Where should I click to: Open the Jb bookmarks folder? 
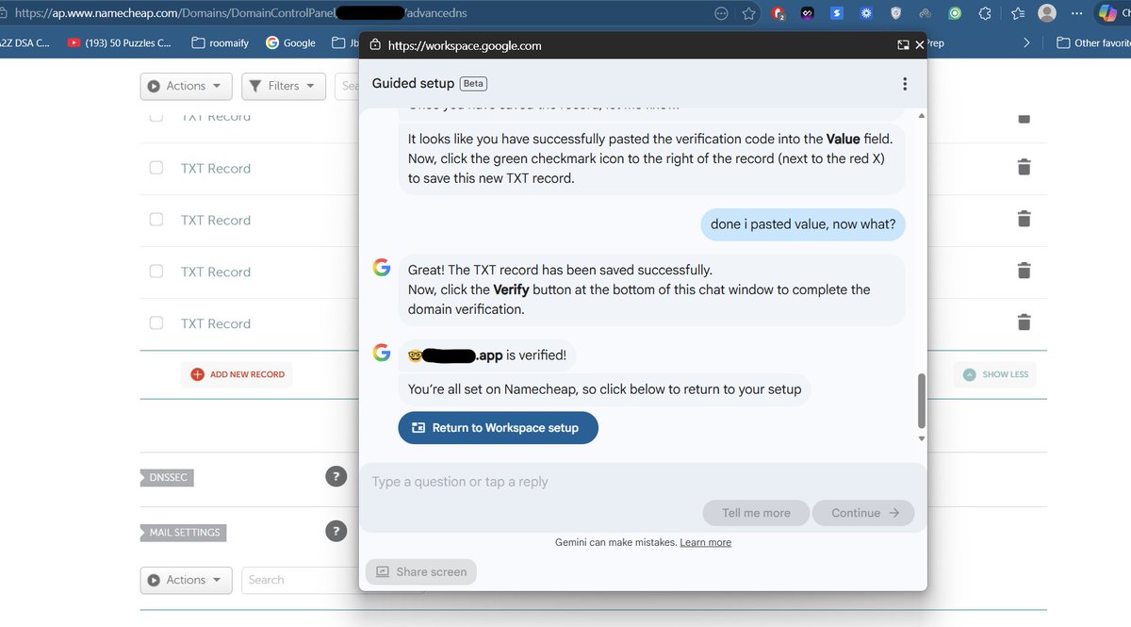tap(345, 42)
